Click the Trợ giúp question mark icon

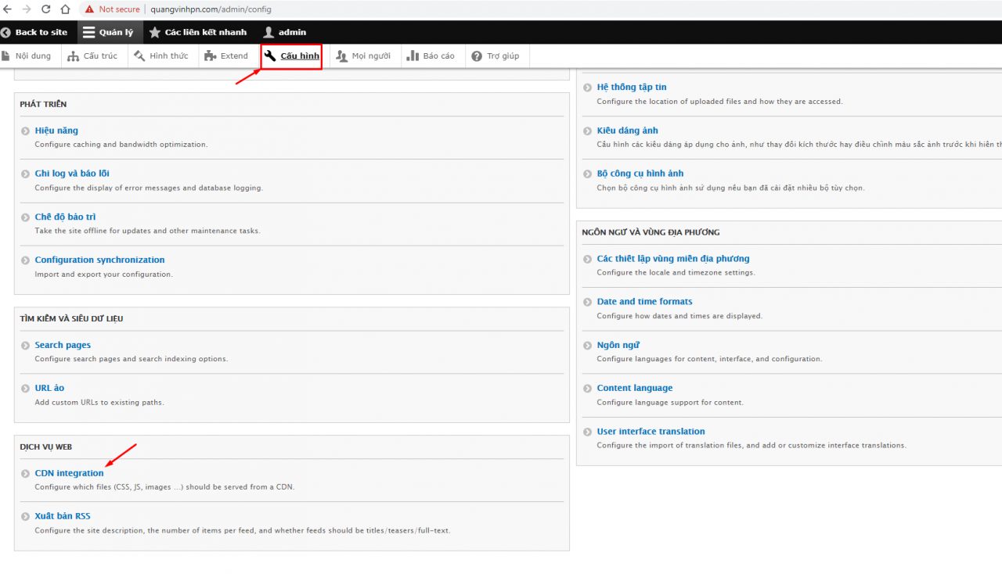[x=477, y=56]
